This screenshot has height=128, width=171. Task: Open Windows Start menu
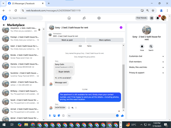point(4,125)
